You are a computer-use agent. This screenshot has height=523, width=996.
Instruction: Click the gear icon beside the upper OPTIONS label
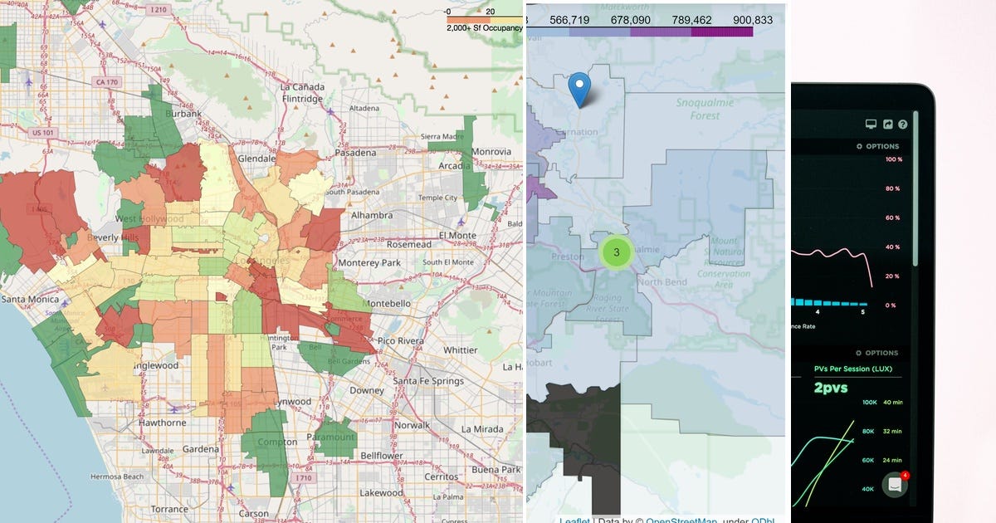coord(858,146)
